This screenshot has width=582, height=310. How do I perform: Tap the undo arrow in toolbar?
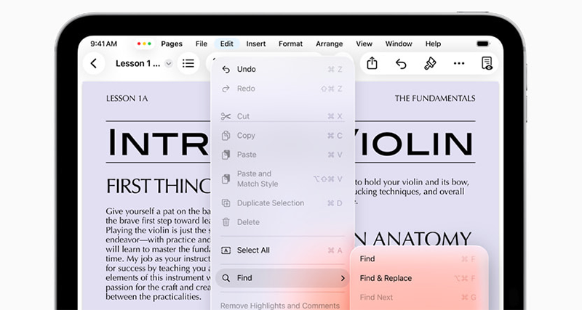pyautogui.click(x=401, y=64)
